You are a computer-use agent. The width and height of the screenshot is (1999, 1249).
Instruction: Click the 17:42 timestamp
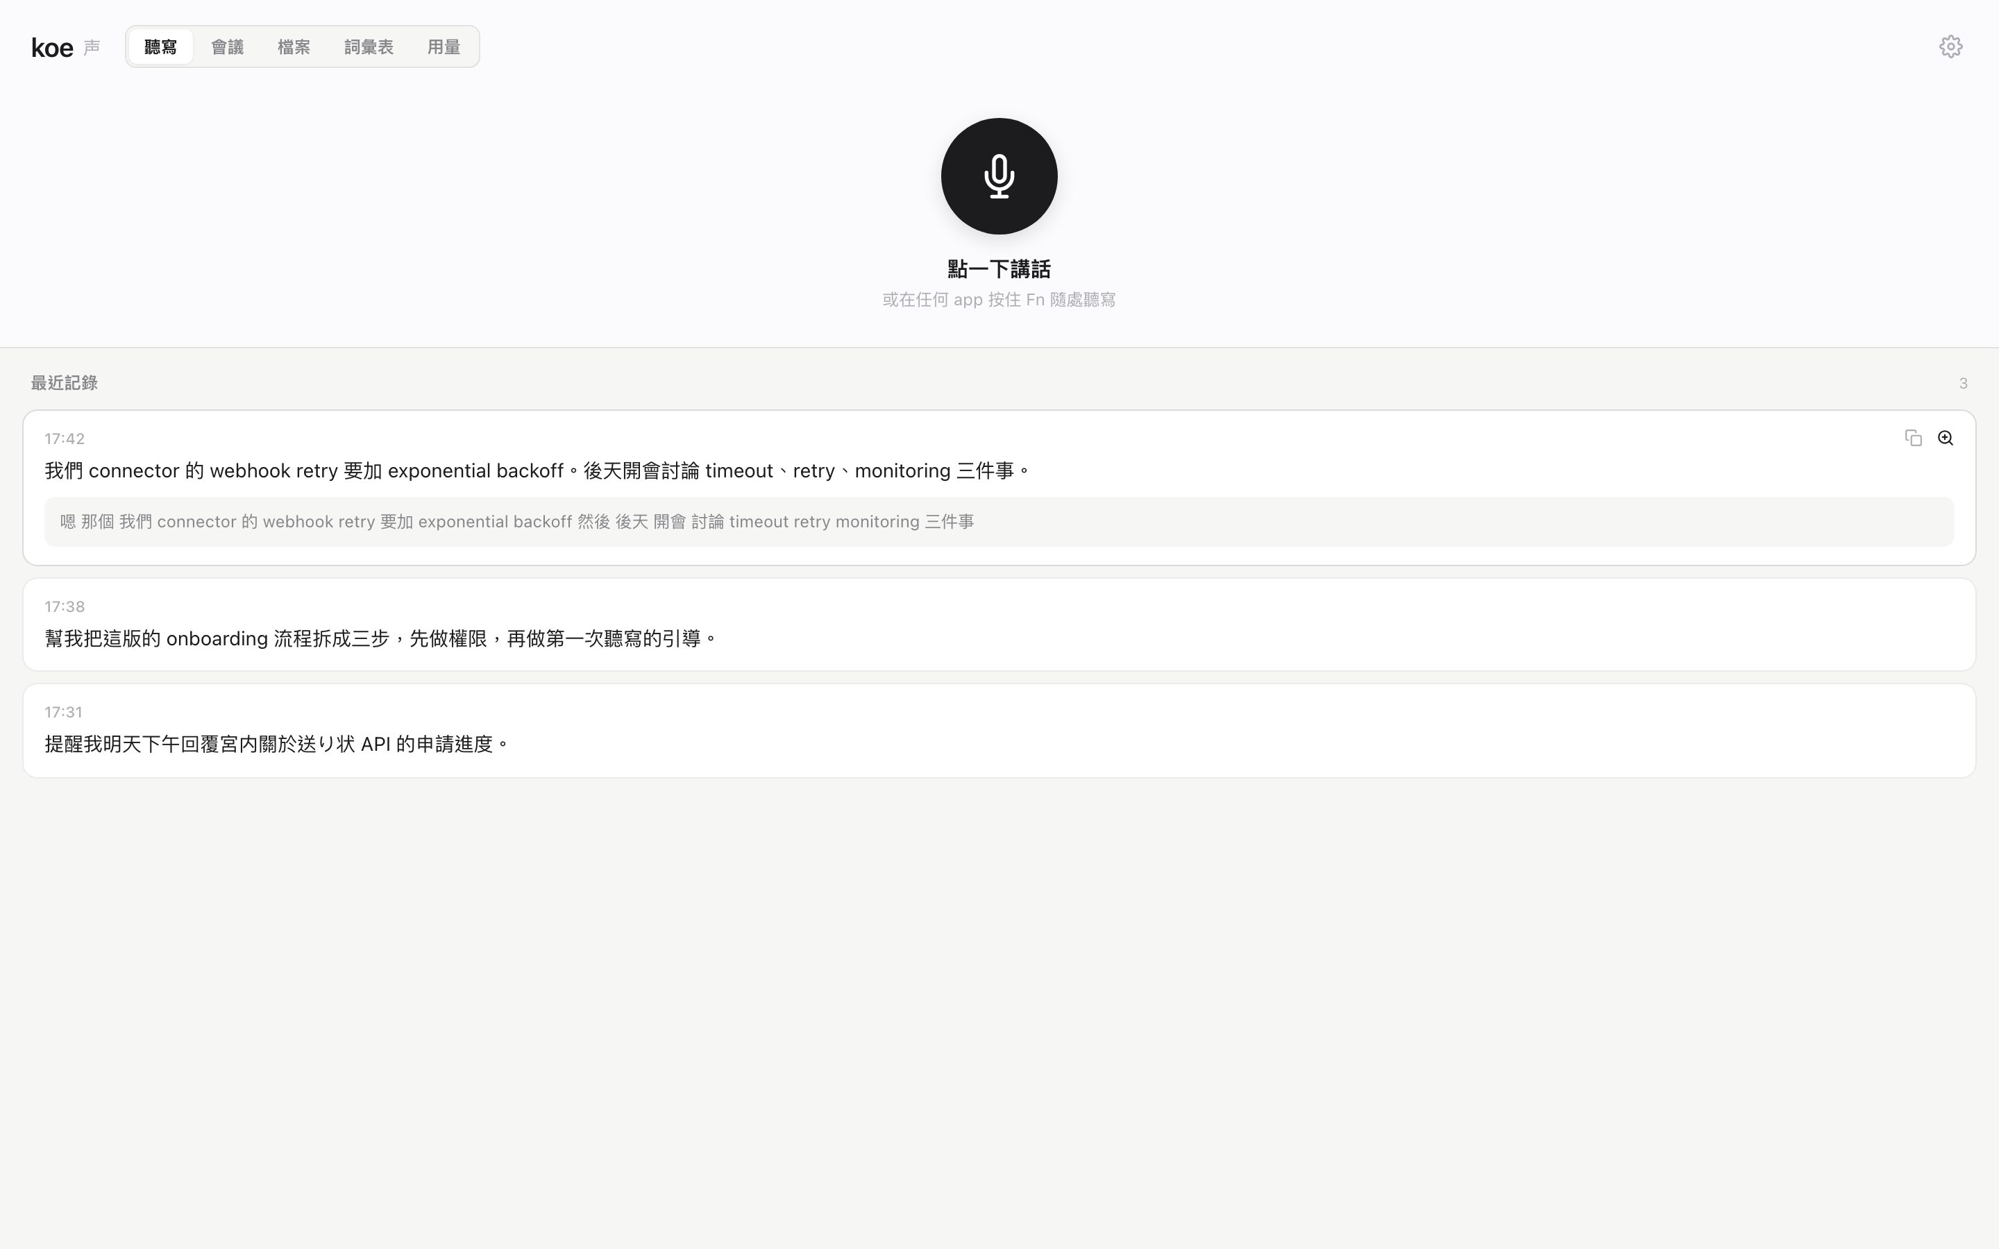pos(65,439)
